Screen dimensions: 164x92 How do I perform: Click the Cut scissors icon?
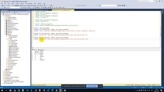pyautogui.click(x=38, y=6)
